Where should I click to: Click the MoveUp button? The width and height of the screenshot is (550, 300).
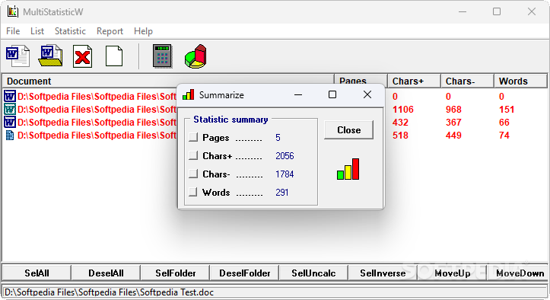[452, 273]
